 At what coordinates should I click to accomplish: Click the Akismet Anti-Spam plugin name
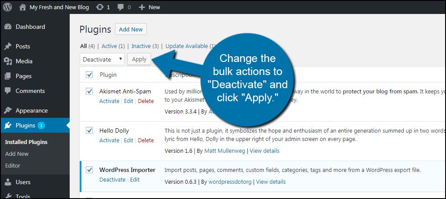tap(125, 91)
